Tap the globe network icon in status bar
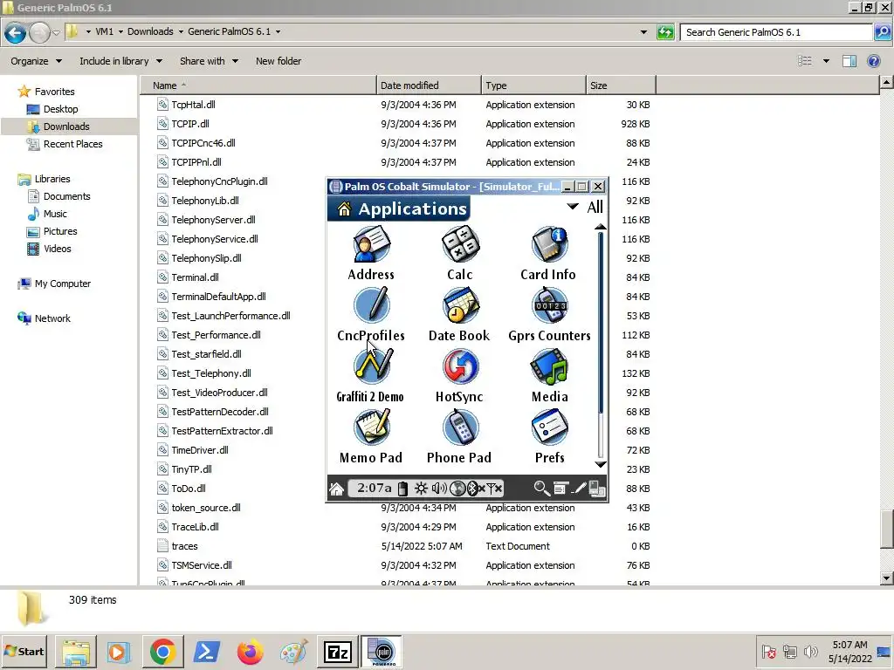 pyautogui.click(x=457, y=489)
